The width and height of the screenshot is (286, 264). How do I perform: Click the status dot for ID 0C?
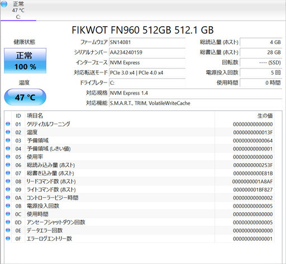pos(8,214)
